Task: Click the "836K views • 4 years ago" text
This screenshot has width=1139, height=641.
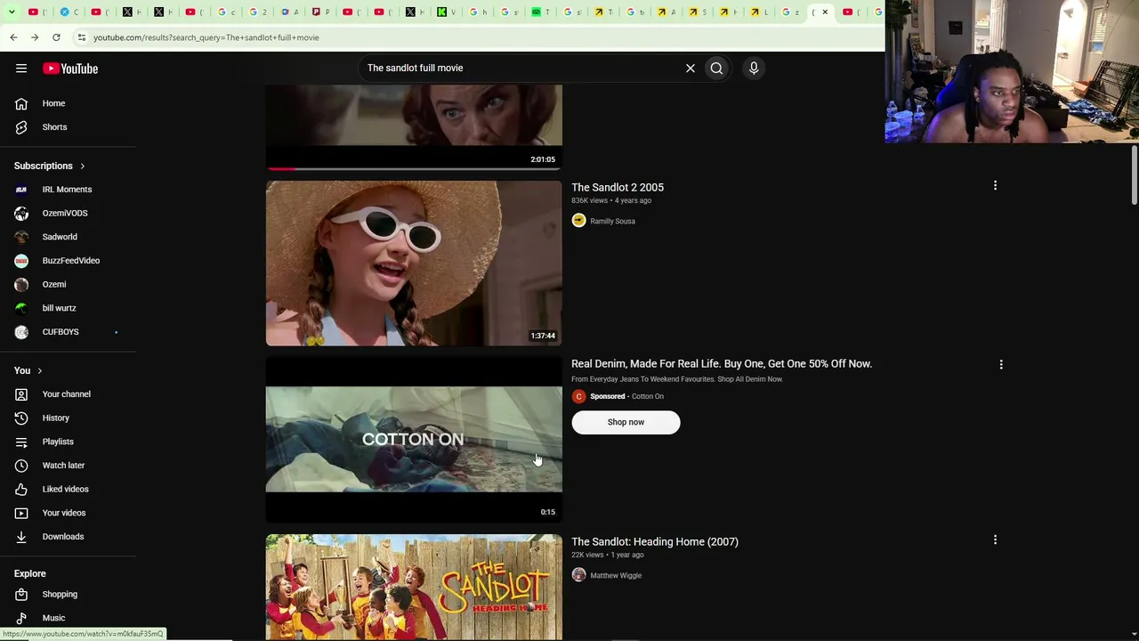Action: point(611,201)
